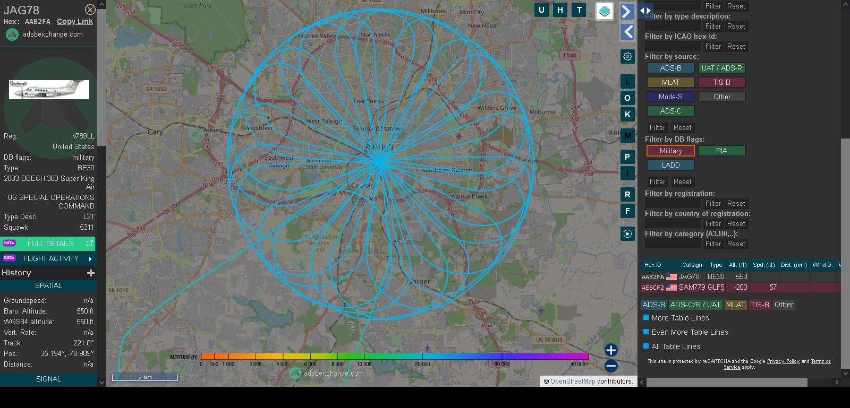Toggle the O map option button
This screenshot has width=850, height=408.
[x=627, y=98]
